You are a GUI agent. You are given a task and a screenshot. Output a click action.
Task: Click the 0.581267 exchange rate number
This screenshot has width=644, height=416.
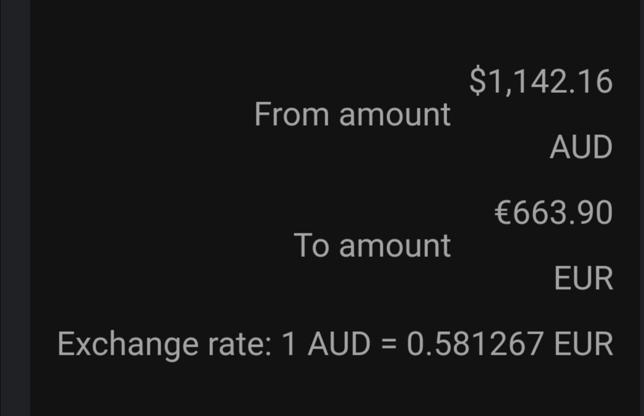[x=476, y=344]
